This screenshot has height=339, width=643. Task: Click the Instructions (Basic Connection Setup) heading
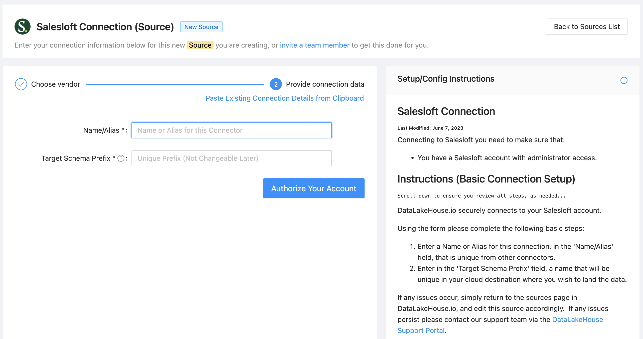tap(486, 179)
